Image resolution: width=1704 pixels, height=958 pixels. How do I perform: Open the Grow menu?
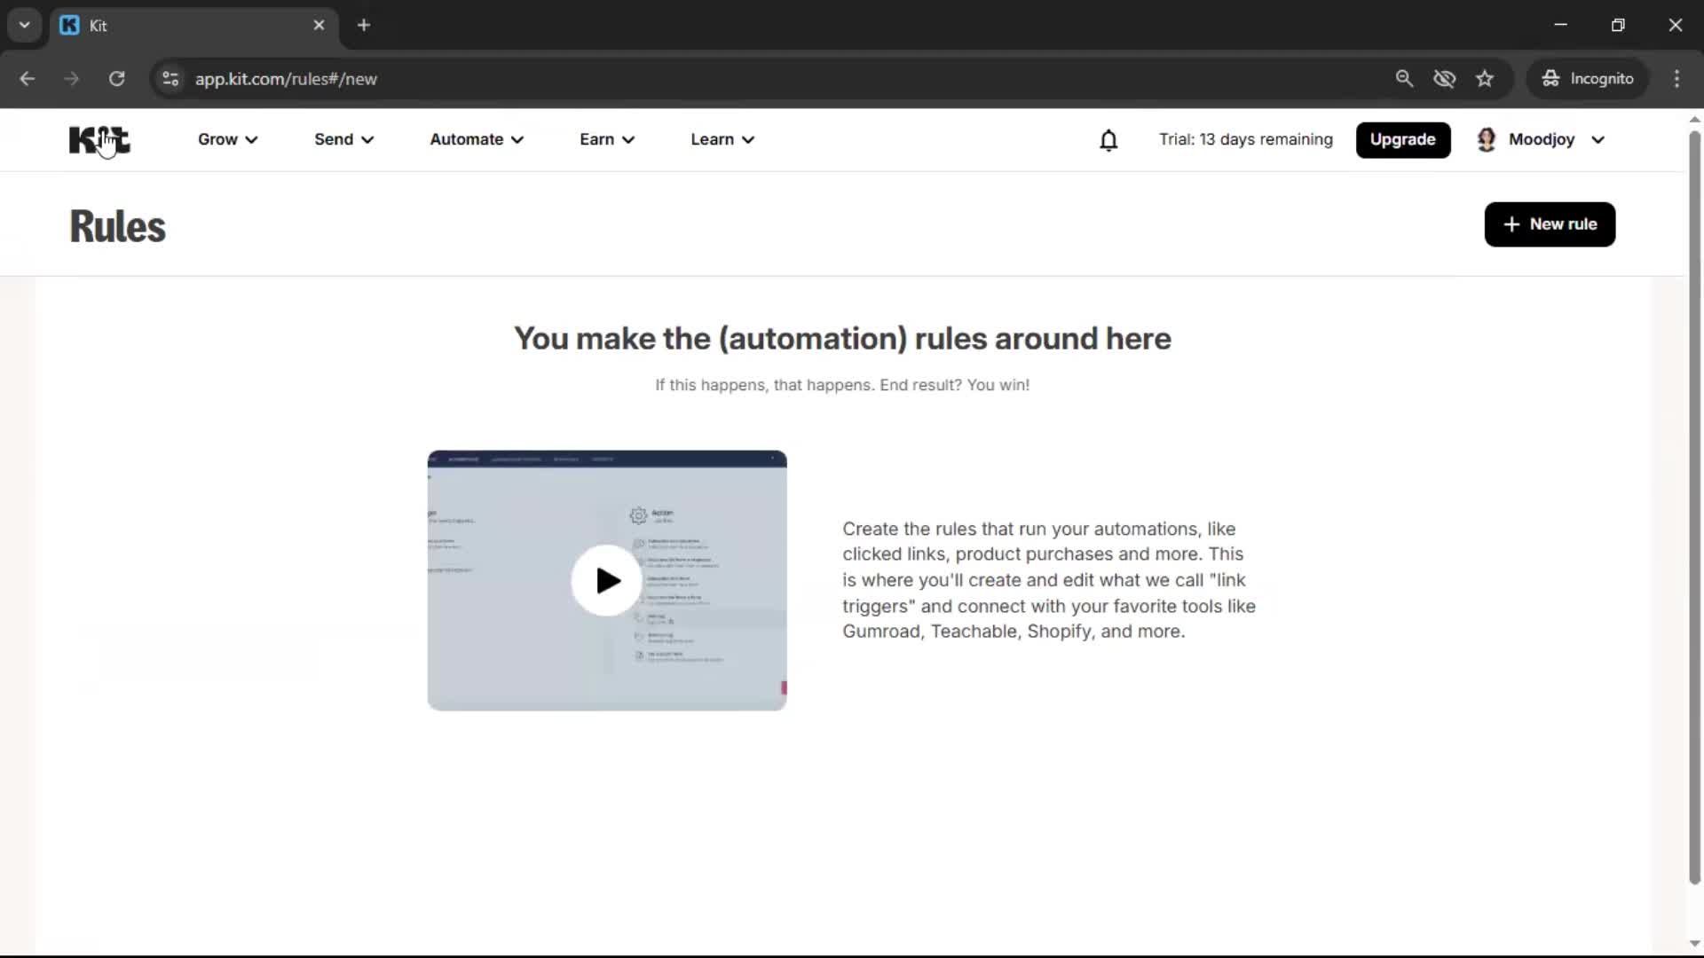(x=227, y=139)
